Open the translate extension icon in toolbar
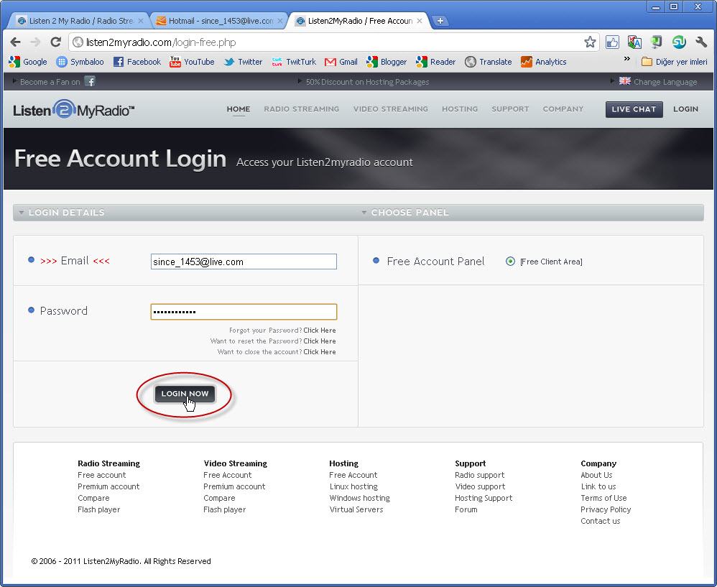The width and height of the screenshot is (717, 587). [634, 42]
